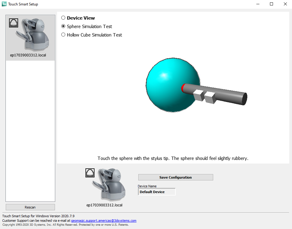
Task: Click the 'ep17039003312.local' label in the left list
Action: click(28, 55)
